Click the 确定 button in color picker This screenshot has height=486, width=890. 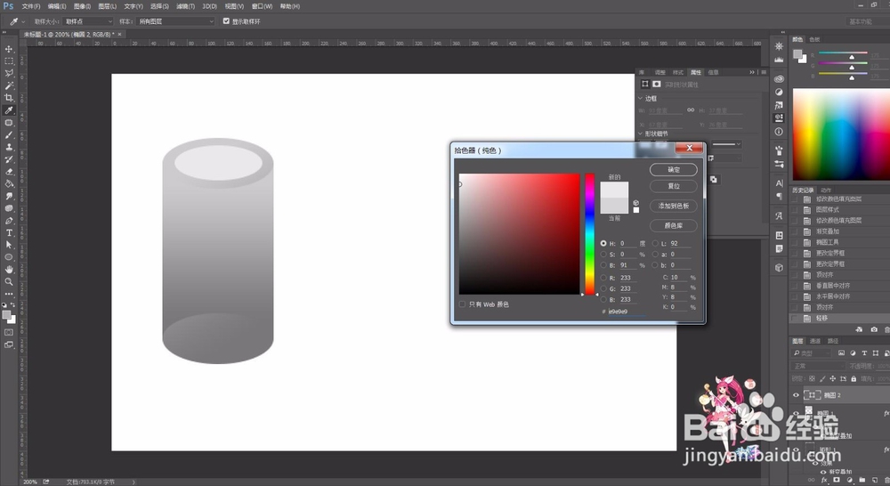click(673, 170)
